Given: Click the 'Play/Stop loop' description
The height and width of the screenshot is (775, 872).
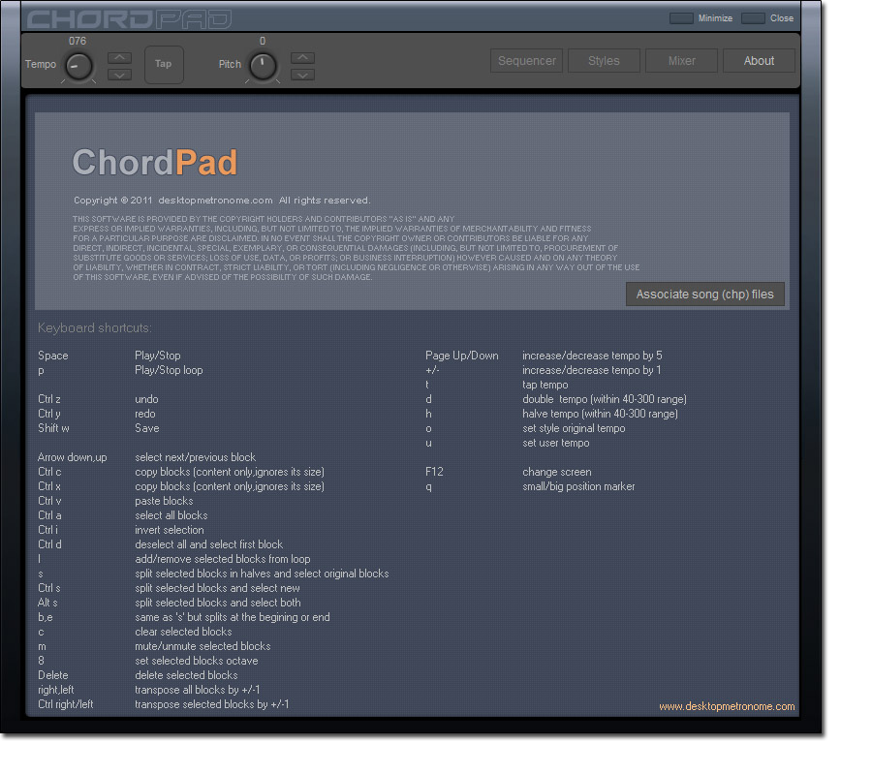Looking at the screenshot, I should point(169,370).
